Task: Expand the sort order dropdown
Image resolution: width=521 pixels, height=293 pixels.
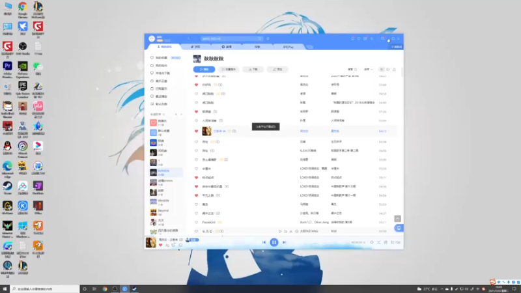Action: pos(368,70)
